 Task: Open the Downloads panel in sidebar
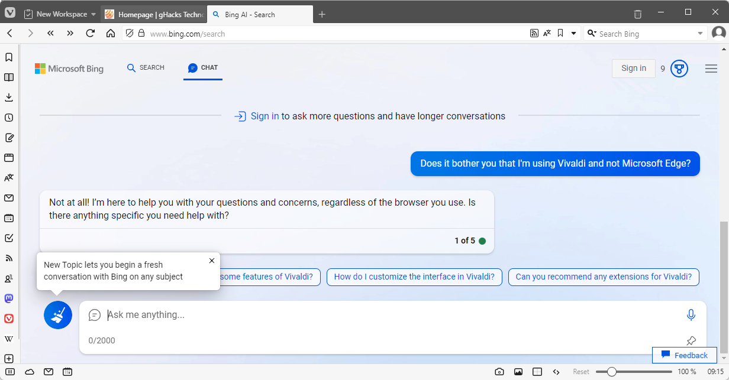(9, 98)
